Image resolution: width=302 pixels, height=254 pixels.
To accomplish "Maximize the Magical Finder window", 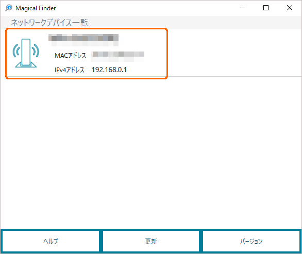I will (x=266, y=8).
